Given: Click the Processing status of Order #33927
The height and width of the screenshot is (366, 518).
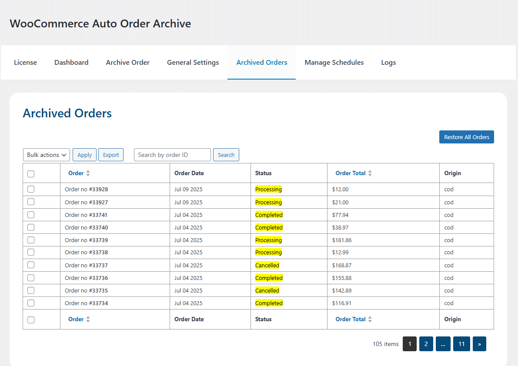Looking at the screenshot, I should pos(269,202).
